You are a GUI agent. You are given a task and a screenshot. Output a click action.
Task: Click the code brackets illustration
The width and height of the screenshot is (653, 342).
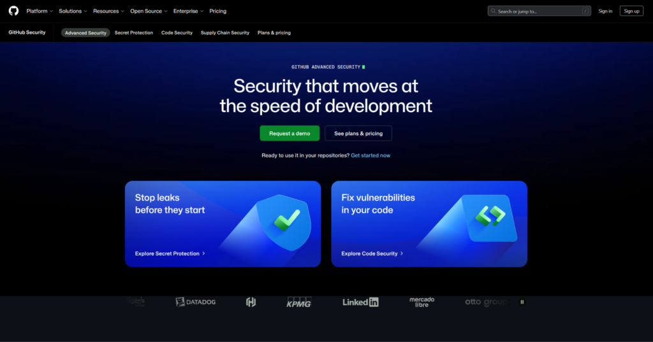pos(490,218)
